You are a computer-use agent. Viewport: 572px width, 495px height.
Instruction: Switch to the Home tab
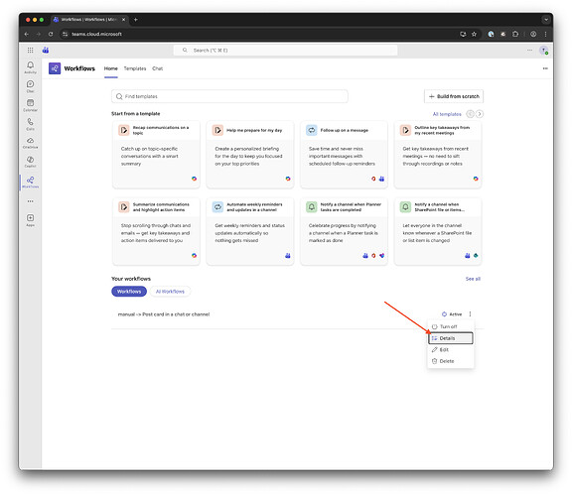click(x=111, y=68)
